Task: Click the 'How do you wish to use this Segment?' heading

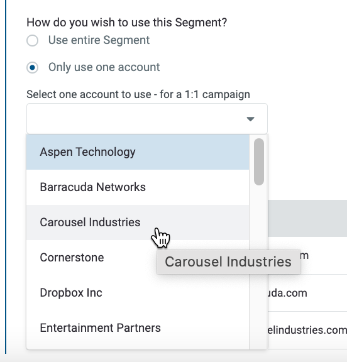Action: pyautogui.click(x=127, y=23)
